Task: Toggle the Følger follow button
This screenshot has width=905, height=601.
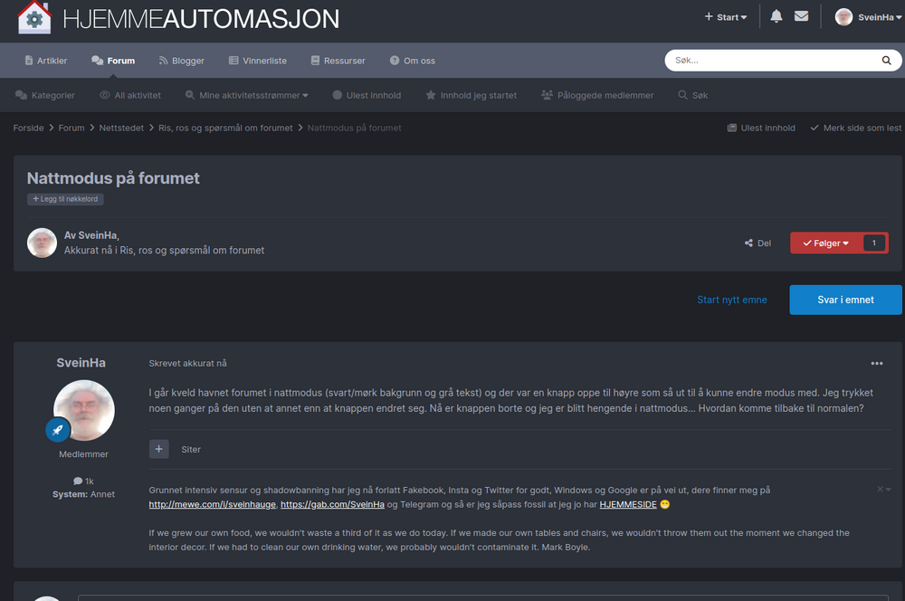Action: pyautogui.click(x=825, y=243)
